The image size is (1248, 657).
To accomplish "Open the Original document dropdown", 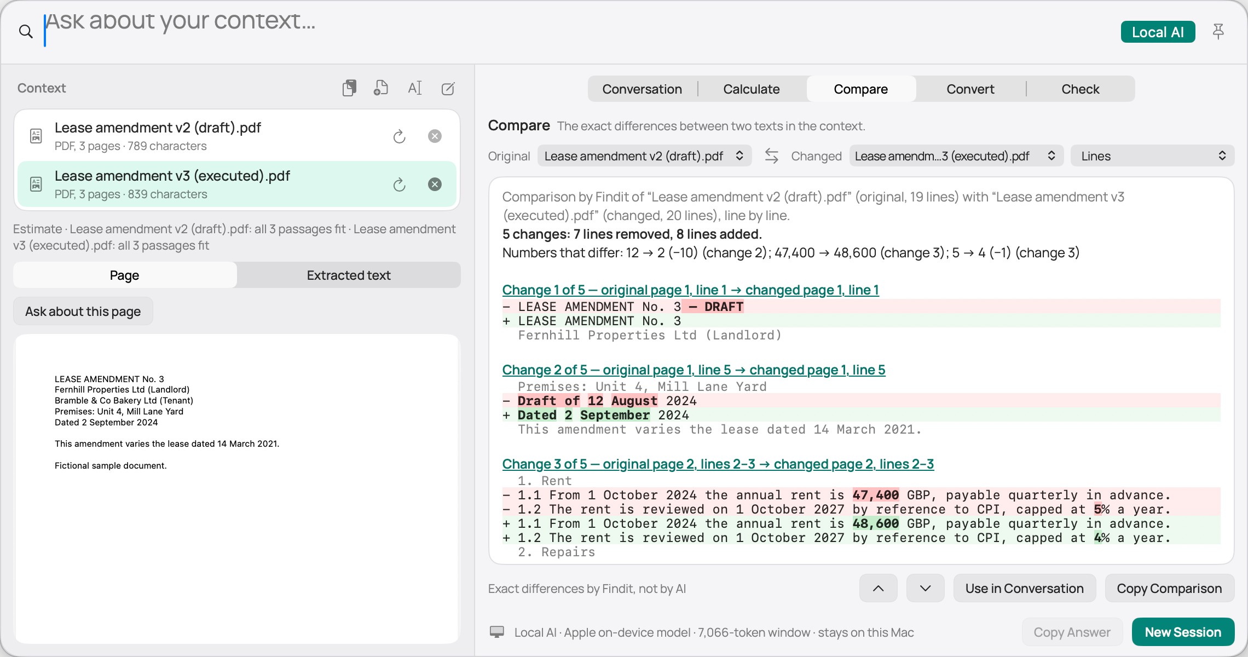I will (645, 156).
